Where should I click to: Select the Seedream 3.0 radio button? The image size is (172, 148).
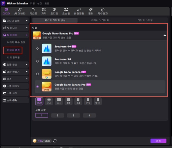(37, 61)
